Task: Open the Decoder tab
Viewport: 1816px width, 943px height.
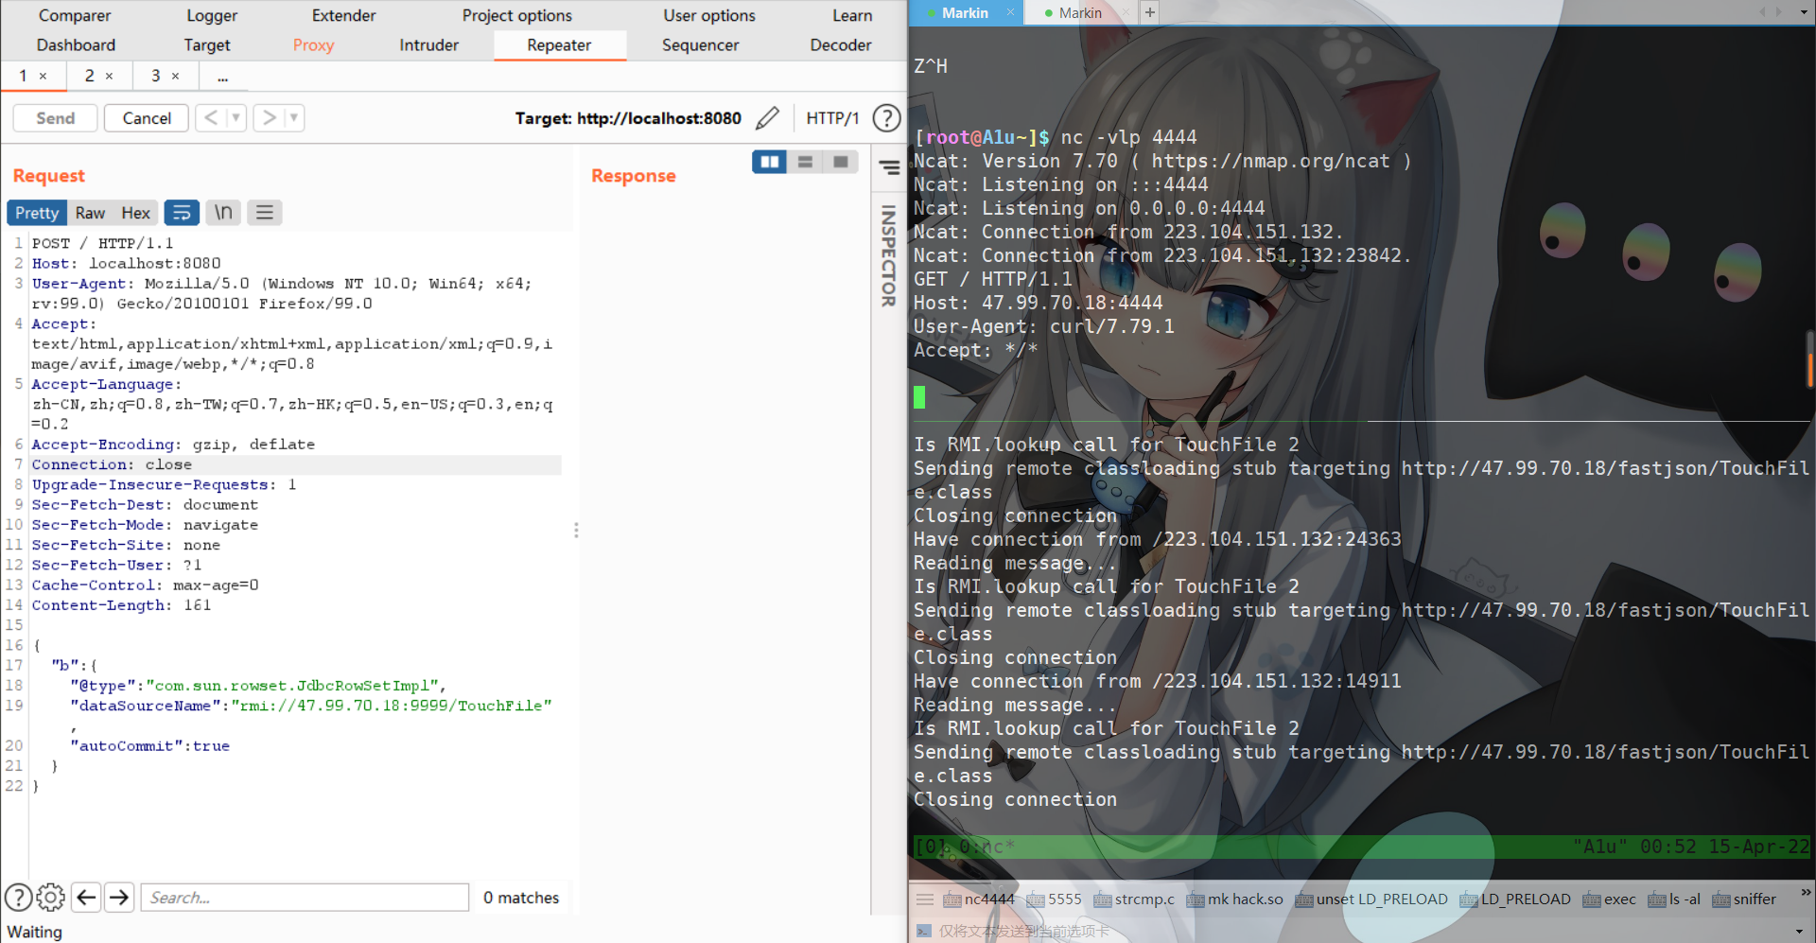Action: (x=841, y=44)
